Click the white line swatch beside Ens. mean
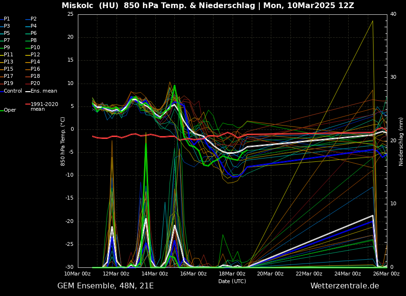 pyautogui.click(x=28, y=91)
